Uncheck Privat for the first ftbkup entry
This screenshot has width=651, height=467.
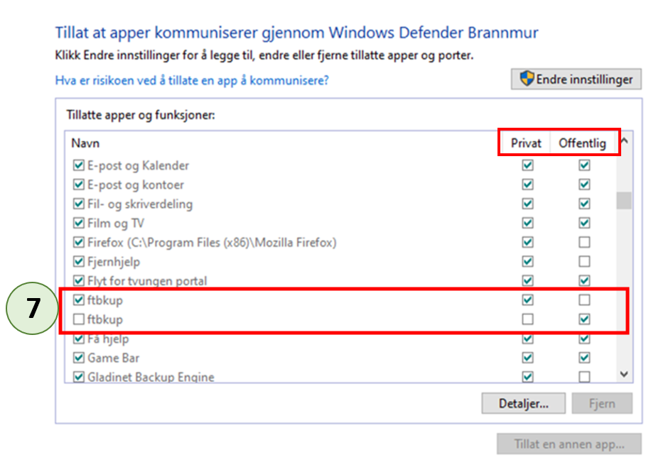527,300
